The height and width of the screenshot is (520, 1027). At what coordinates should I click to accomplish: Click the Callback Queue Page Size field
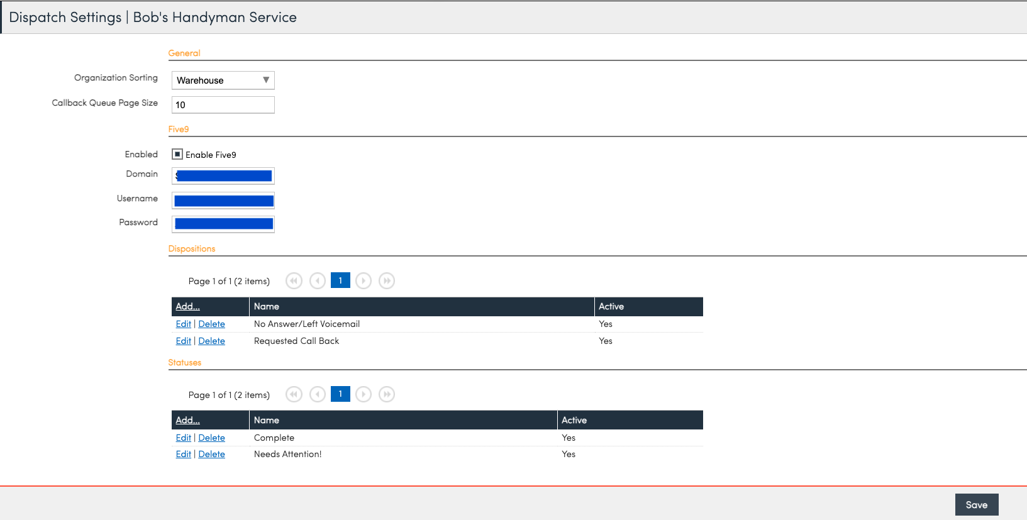[223, 105]
